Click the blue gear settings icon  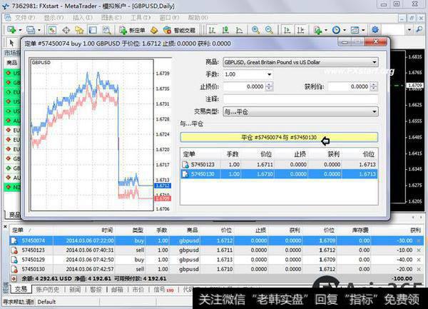pos(375,29)
